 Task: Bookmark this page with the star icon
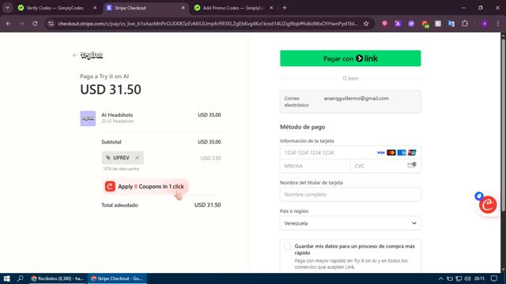point(366,24)
